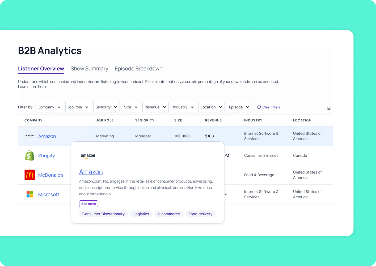The height and width of the screenshot is (266, 376).
Task: Click the Learn more here link
Action: 32,87
